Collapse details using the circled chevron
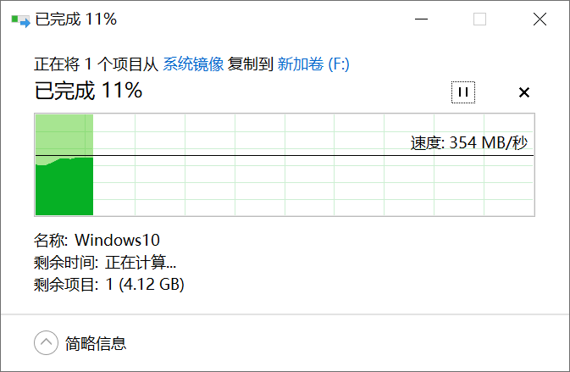Viewport: 570px width, 372px height. click(46, 343)
